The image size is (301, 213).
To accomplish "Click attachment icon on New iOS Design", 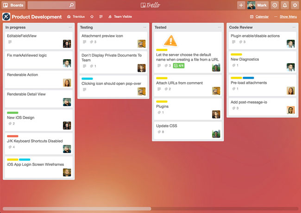I will [x=10, y=124].
